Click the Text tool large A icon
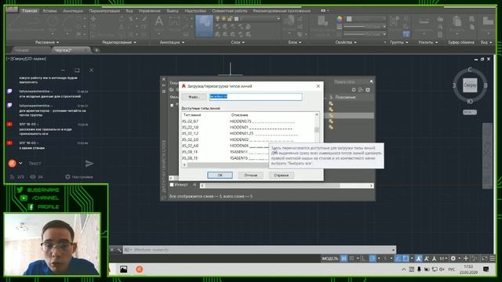The height and width of the screenshot is (282, 502). [158, 22]
